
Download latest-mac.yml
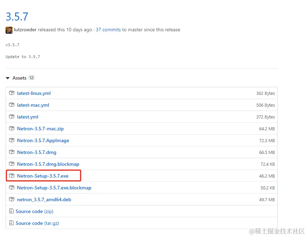click(33, 105)
